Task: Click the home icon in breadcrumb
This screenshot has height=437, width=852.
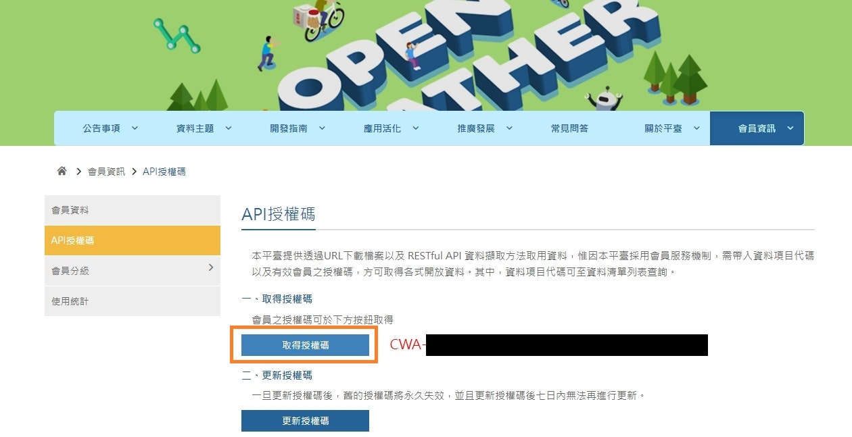Action: point(62,172)
